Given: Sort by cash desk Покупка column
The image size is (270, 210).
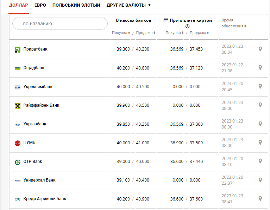Looking at the screenshot, I should (x=121, y=33).
